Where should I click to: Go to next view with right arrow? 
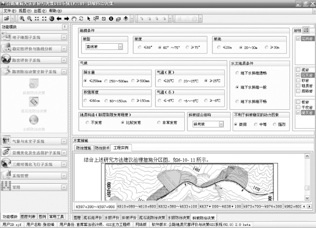(67, 19)
